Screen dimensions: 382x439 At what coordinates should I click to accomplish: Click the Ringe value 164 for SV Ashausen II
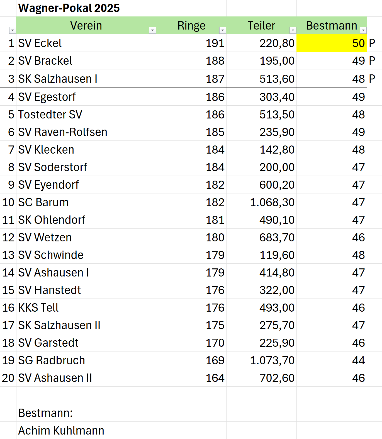pos(215,378)
